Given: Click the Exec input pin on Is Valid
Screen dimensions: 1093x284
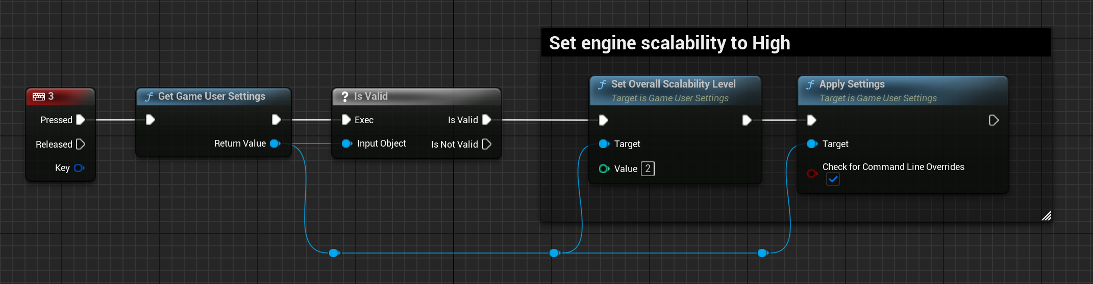Looking at the screenshot, I should [x=346, y=120].
